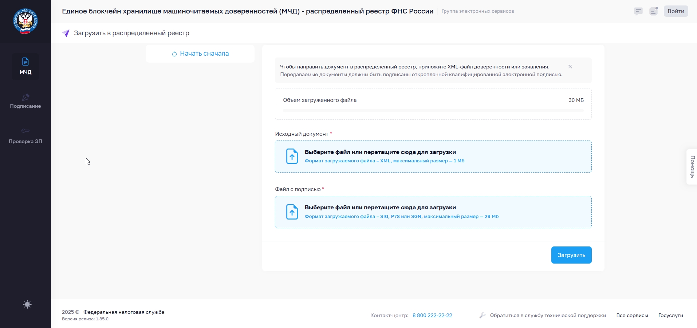This screenshot has width=697, height=328.
Task: Expand the Помощь side panel tab
Action: click(x=692, y=167)
